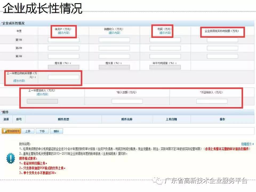256x192 pixels.
Task: Focus the 第1年 企业所得税实际纳税额 input field
Action: point(222,40)
